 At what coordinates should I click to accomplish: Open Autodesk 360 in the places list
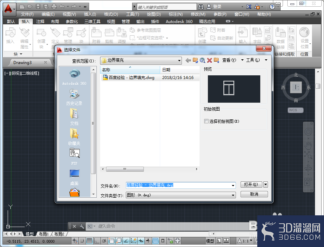74,77
